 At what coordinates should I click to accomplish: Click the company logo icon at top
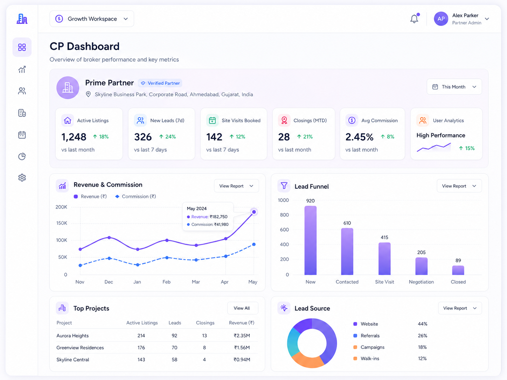tap(22, 19)
